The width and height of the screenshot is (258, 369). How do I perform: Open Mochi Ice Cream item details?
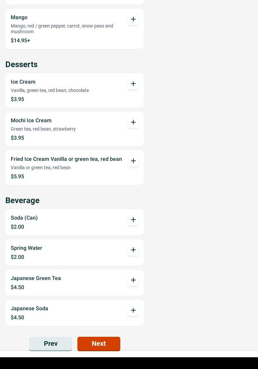coord(31,121)
